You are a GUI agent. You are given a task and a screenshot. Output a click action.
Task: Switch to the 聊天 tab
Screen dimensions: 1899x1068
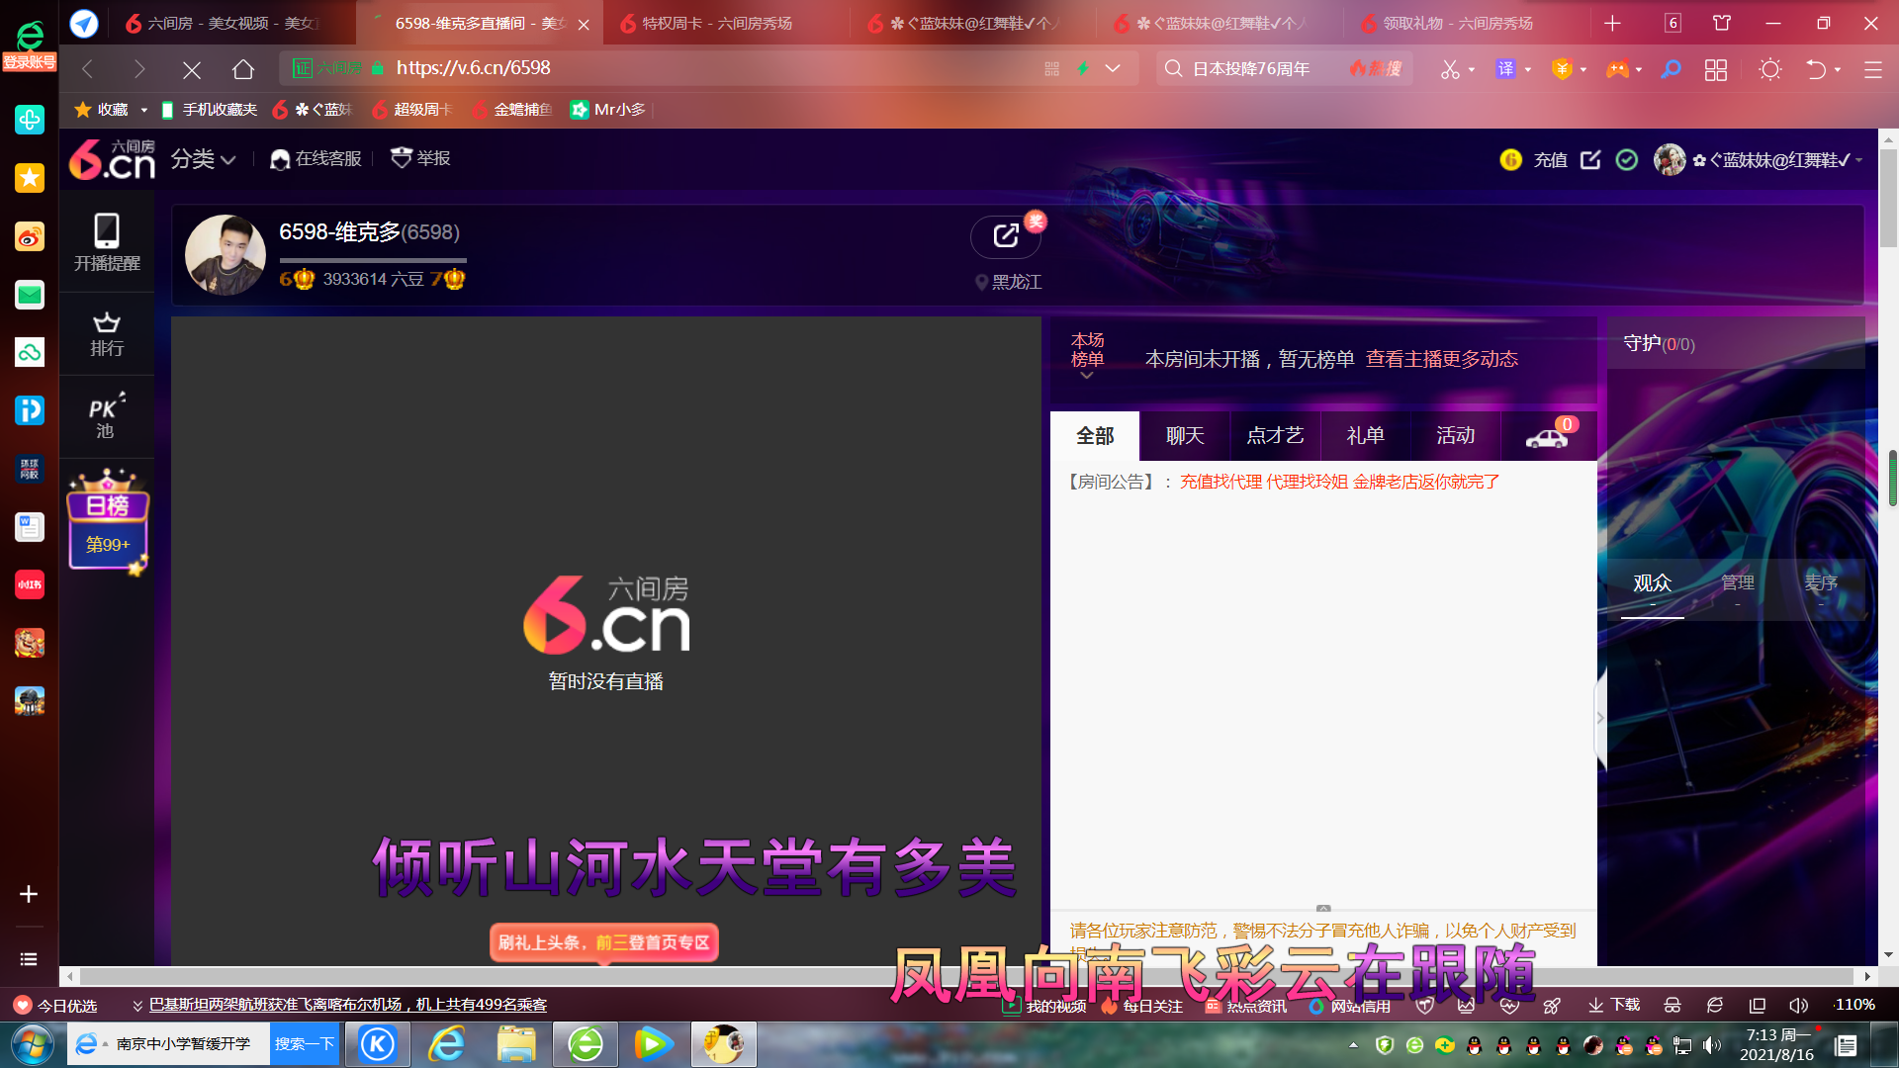(1185, 436)
